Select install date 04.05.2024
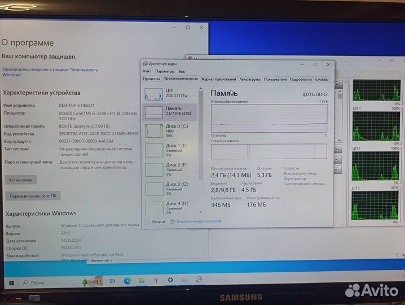 point(71,240)
